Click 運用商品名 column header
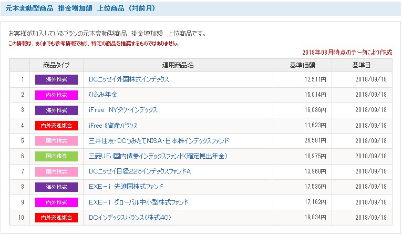The height and width of the screenshot is (235, 402). 178,65
